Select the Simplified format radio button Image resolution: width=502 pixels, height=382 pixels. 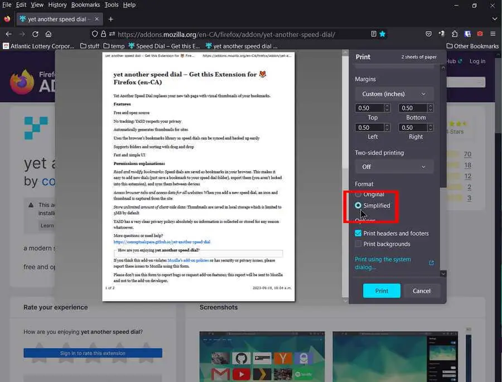(358, 205)
